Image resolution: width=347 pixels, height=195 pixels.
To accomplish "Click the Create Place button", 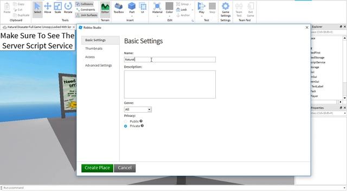I will 97,168.
